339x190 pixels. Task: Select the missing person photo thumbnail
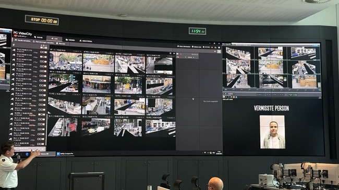[272, 132]
